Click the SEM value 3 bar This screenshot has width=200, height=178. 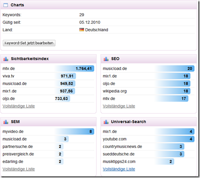coord(62,139)
